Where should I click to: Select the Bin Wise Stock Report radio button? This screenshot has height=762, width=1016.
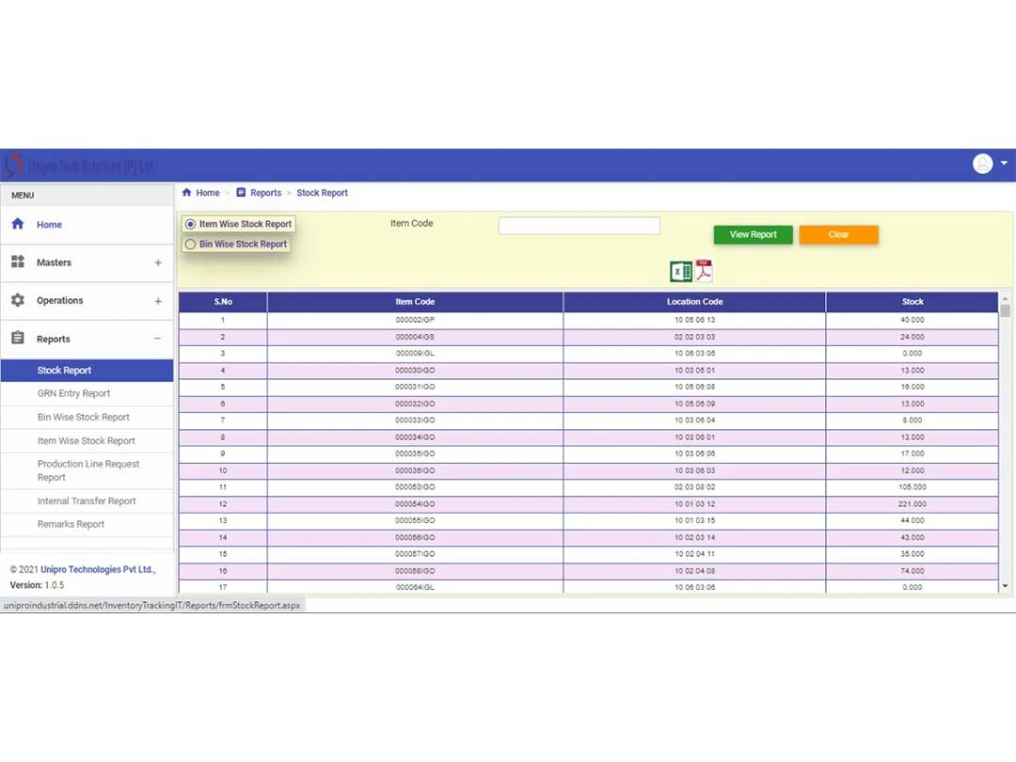point(190,244)
